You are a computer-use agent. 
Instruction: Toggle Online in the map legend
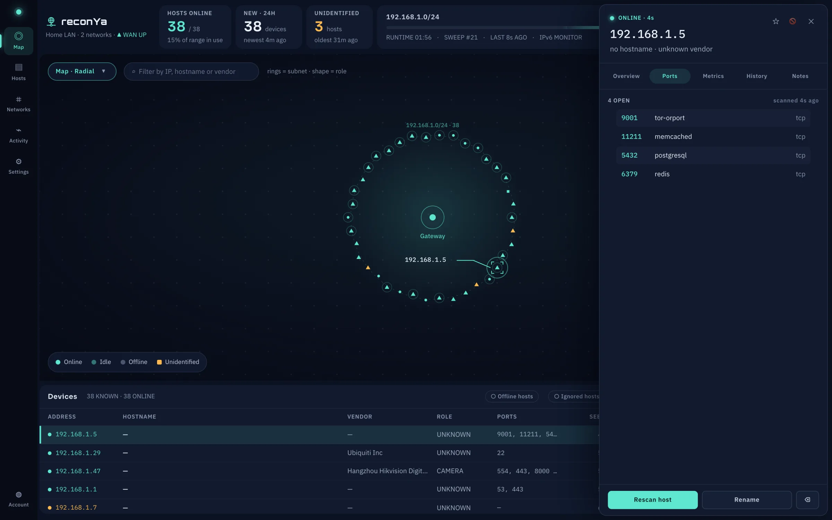point(69,362)
